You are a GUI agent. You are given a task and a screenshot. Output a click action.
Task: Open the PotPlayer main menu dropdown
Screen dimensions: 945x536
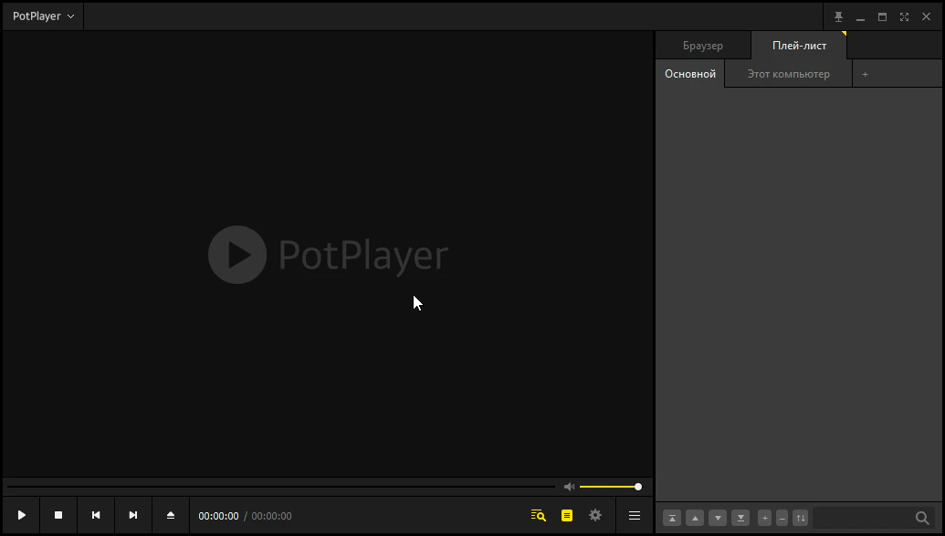(44, 16)
